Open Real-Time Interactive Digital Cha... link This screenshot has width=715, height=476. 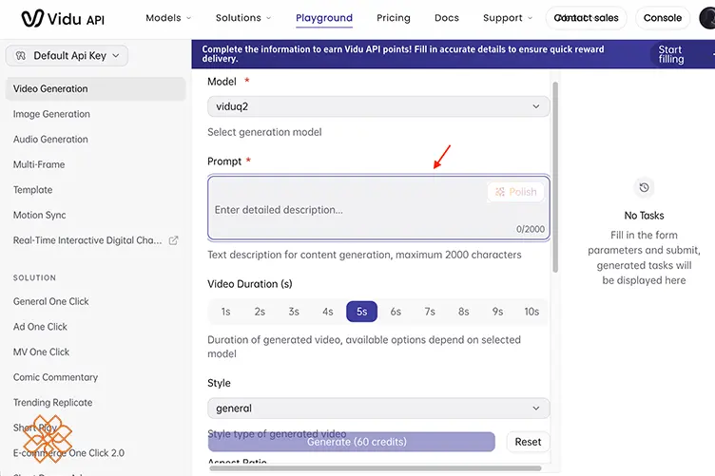click(x=87, y=240)
